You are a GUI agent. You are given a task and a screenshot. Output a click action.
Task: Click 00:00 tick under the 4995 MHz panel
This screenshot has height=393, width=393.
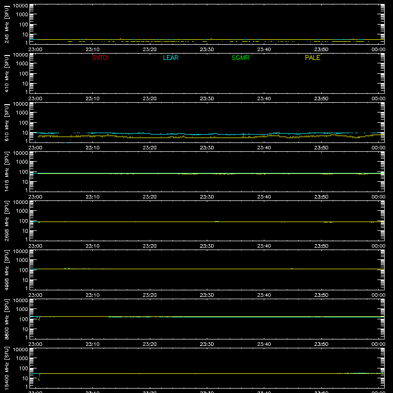378,295
